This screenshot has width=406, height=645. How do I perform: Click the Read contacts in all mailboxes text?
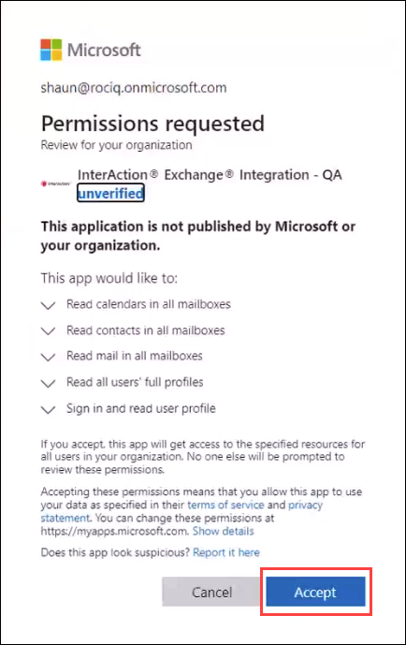(146, 330)
